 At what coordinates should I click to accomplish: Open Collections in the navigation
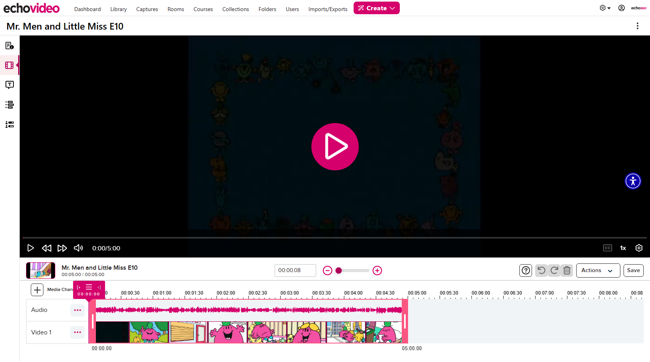point(236,9)
